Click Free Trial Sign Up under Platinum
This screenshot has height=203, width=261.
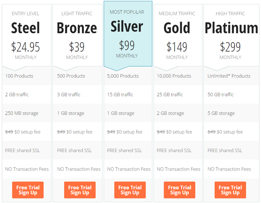click(230, 190)
